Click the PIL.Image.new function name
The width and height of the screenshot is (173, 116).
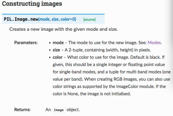pos(21,19)
